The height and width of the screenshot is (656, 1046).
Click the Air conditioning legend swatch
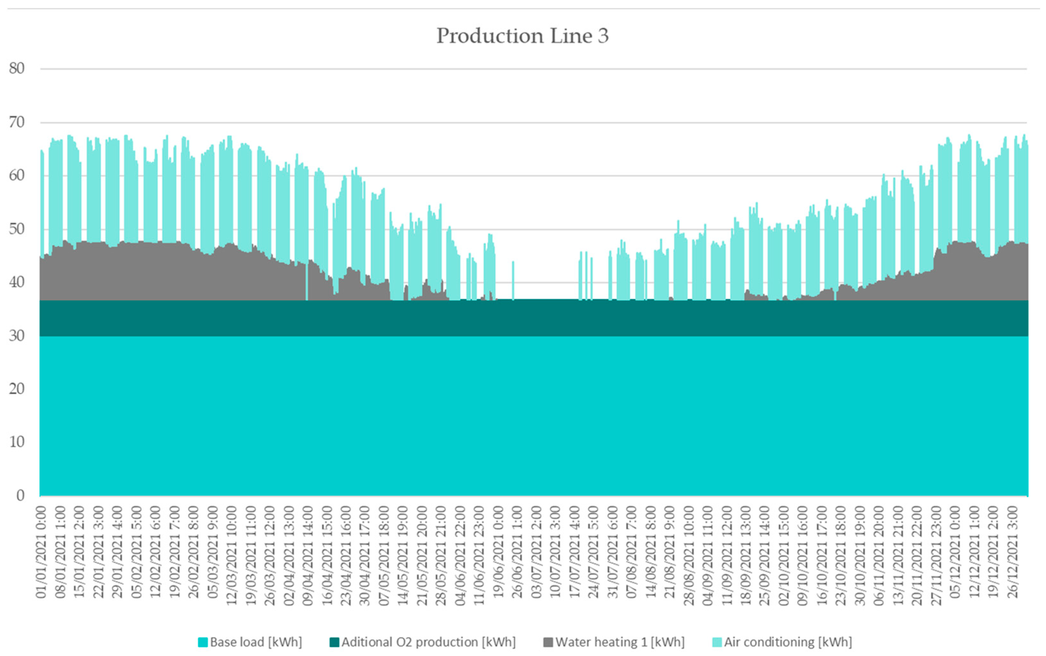717,643
